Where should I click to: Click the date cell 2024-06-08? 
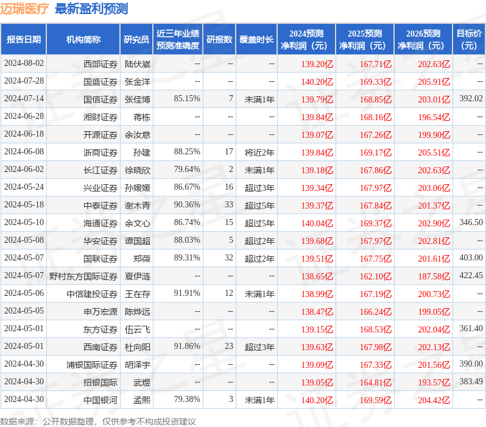(x=24, y=152)
